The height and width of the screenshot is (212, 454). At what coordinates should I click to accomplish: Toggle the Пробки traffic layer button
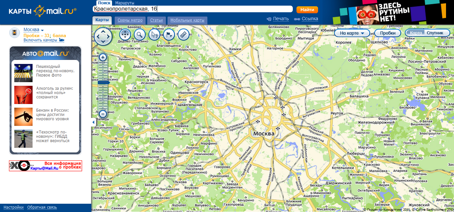point(388,33)
